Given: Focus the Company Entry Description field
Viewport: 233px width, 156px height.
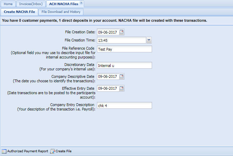Looking at the screenshot, I should (x=124, y=105).
